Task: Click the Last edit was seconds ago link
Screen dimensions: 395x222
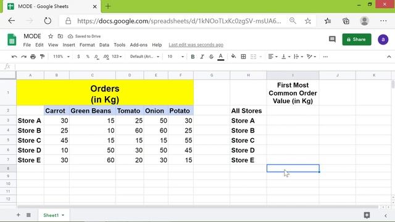Action: [196, 45]
